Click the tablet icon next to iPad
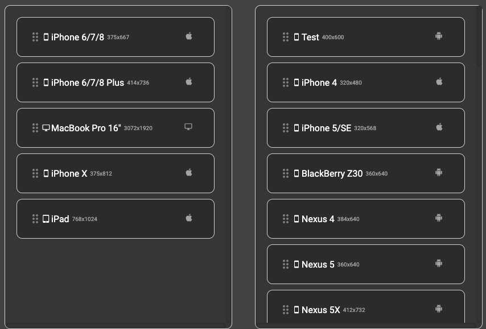Image resolution: width=486 pixels, height=329 pixels. pyautogui.click(x=46, y=219)
